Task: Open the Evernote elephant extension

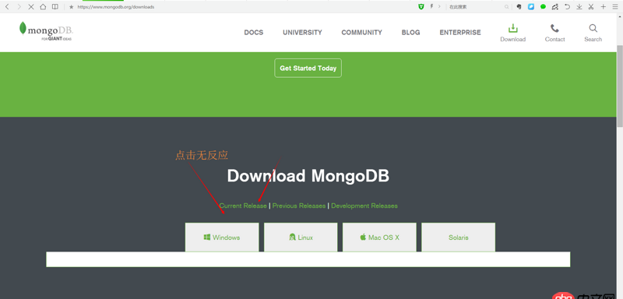Action: (519, 7)
